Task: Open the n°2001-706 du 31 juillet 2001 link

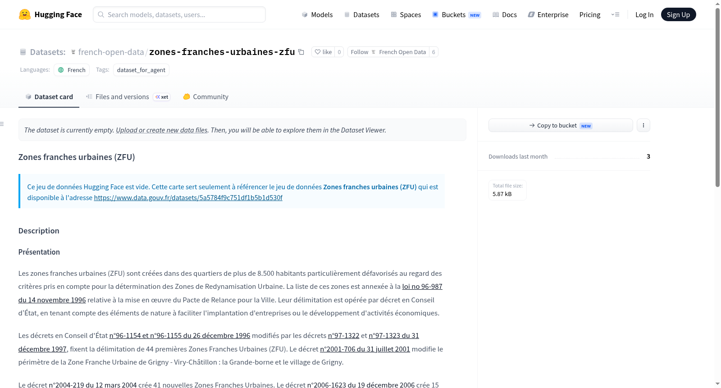Action: pos(365,349)
